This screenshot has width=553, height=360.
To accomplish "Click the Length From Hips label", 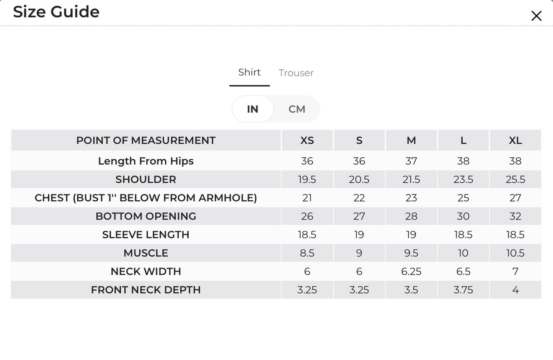I will (x=146, y=161).
